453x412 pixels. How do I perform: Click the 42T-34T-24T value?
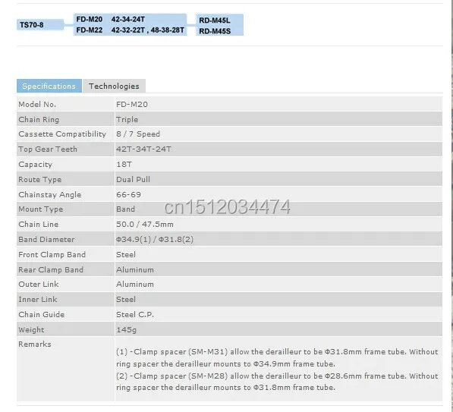(x=143, y=149)
